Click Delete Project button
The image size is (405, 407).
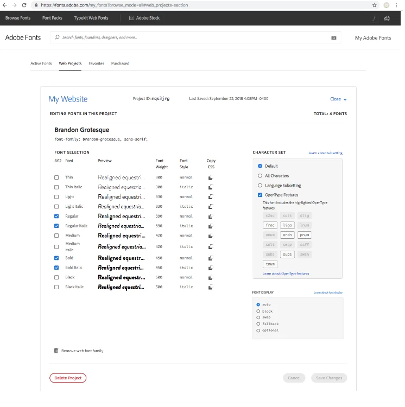(68, 378)
